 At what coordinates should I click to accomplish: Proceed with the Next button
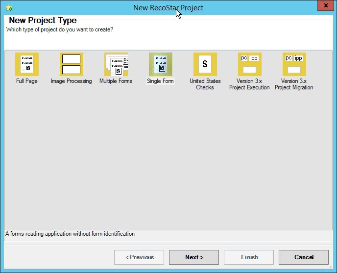point(194,257)
